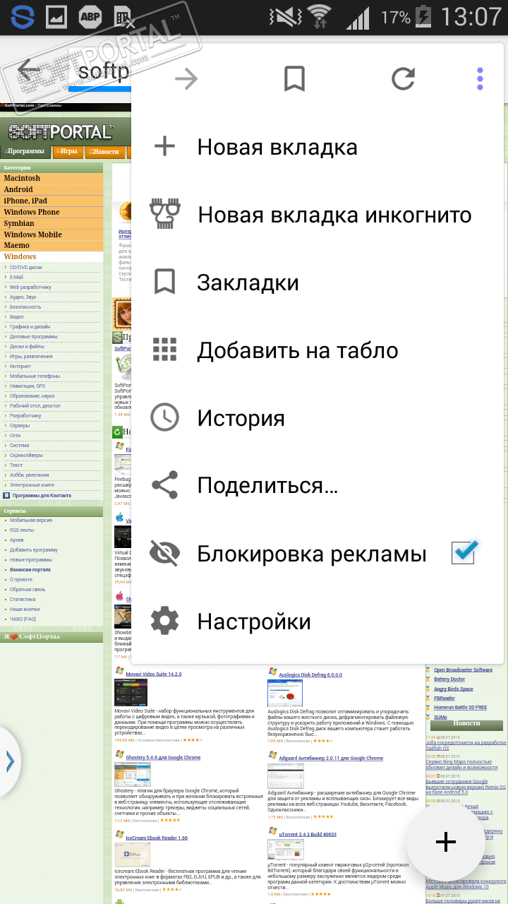The image size is (508, 904).
Task: Open Графика и дизайн subcategory
Action: [x=30, y=327]
